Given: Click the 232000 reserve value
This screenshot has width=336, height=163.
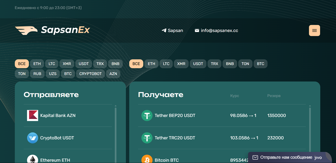Looking at the screenshot, I should coord(276,138).
